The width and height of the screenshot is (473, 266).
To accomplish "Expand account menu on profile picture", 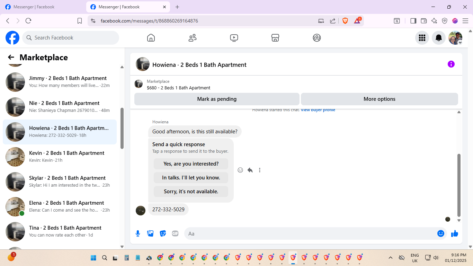I will pos(460,42).
